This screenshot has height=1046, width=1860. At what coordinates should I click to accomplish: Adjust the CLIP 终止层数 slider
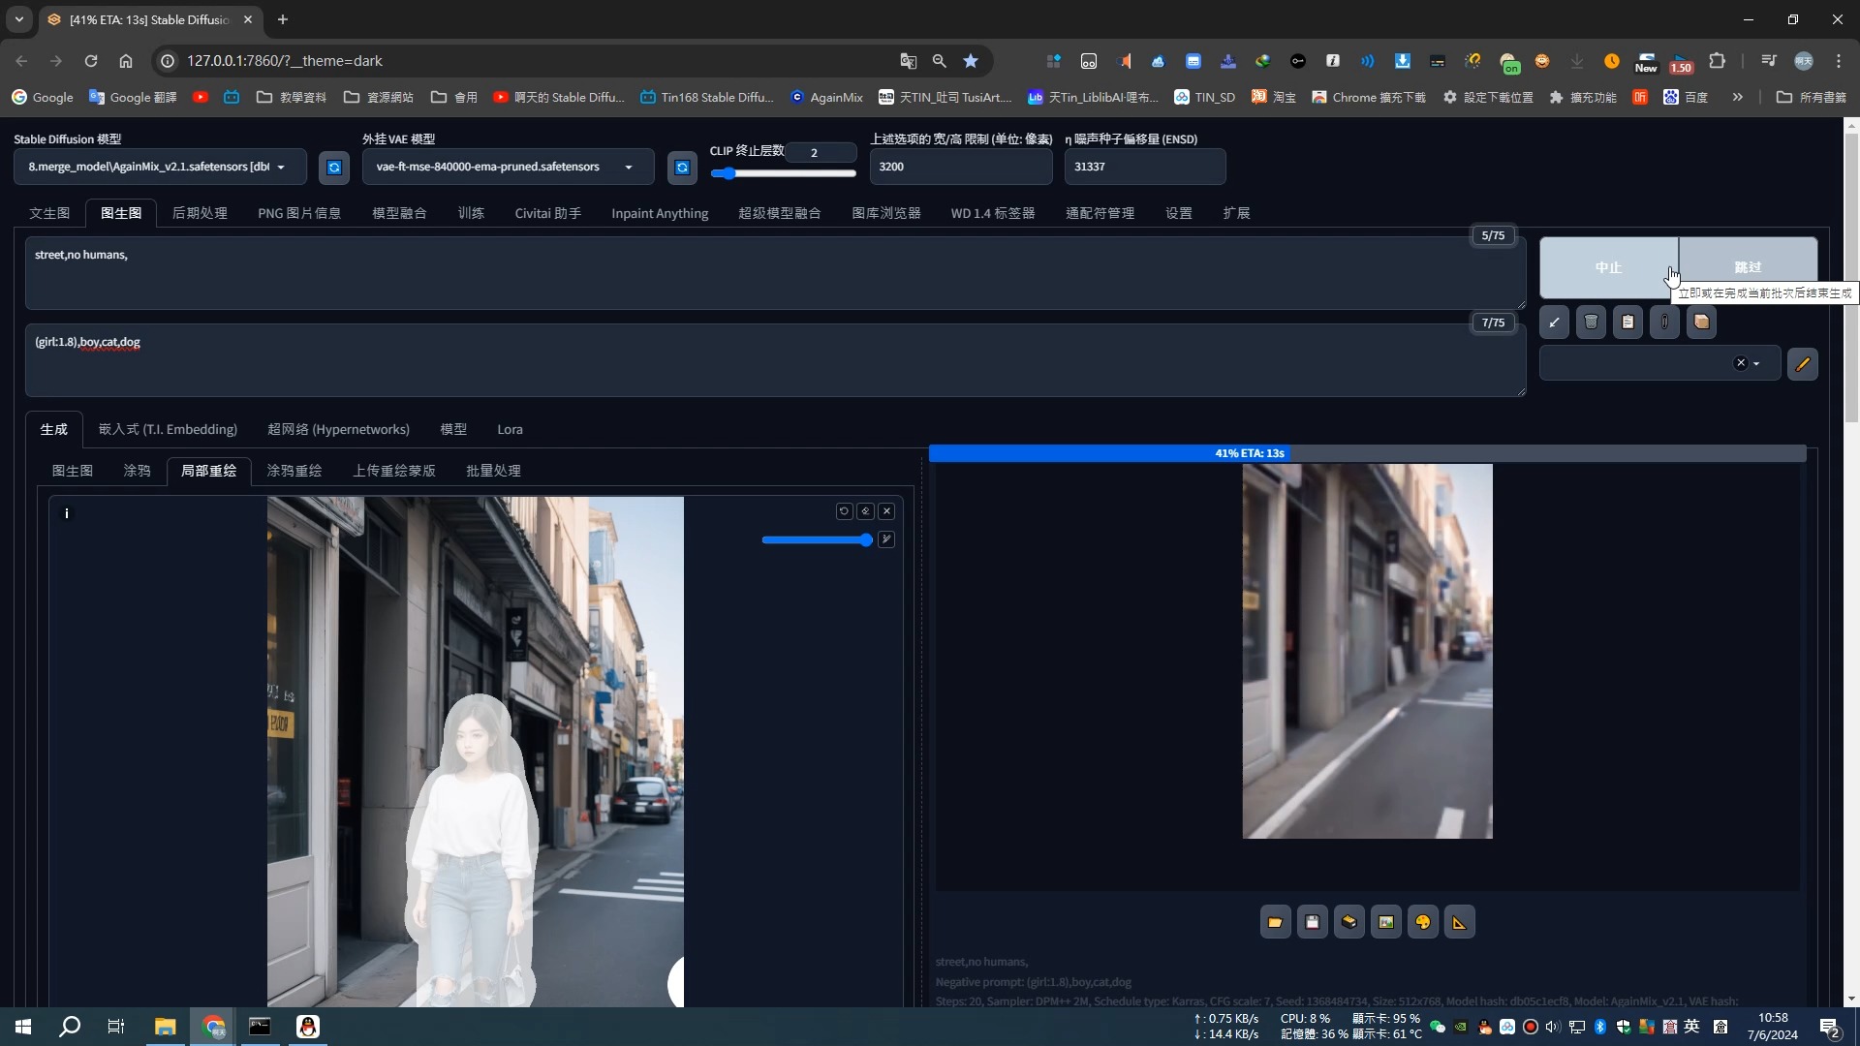click(x=729, y=173)
